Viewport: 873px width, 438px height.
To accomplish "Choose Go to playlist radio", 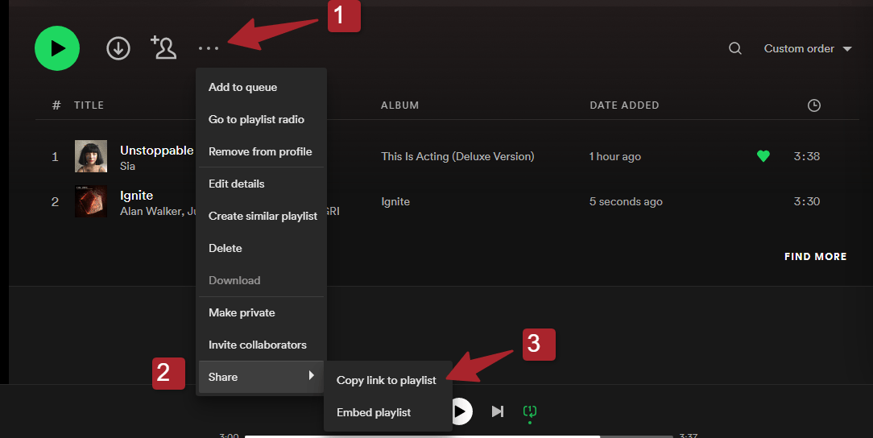I will tap(261, 120).
